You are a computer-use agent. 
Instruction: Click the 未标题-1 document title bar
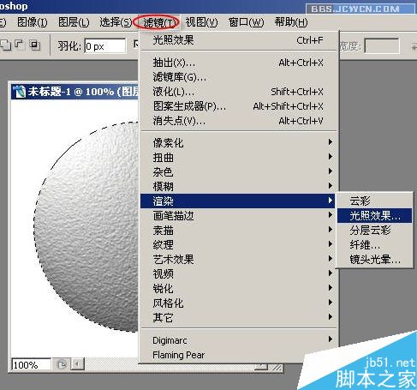75,92
